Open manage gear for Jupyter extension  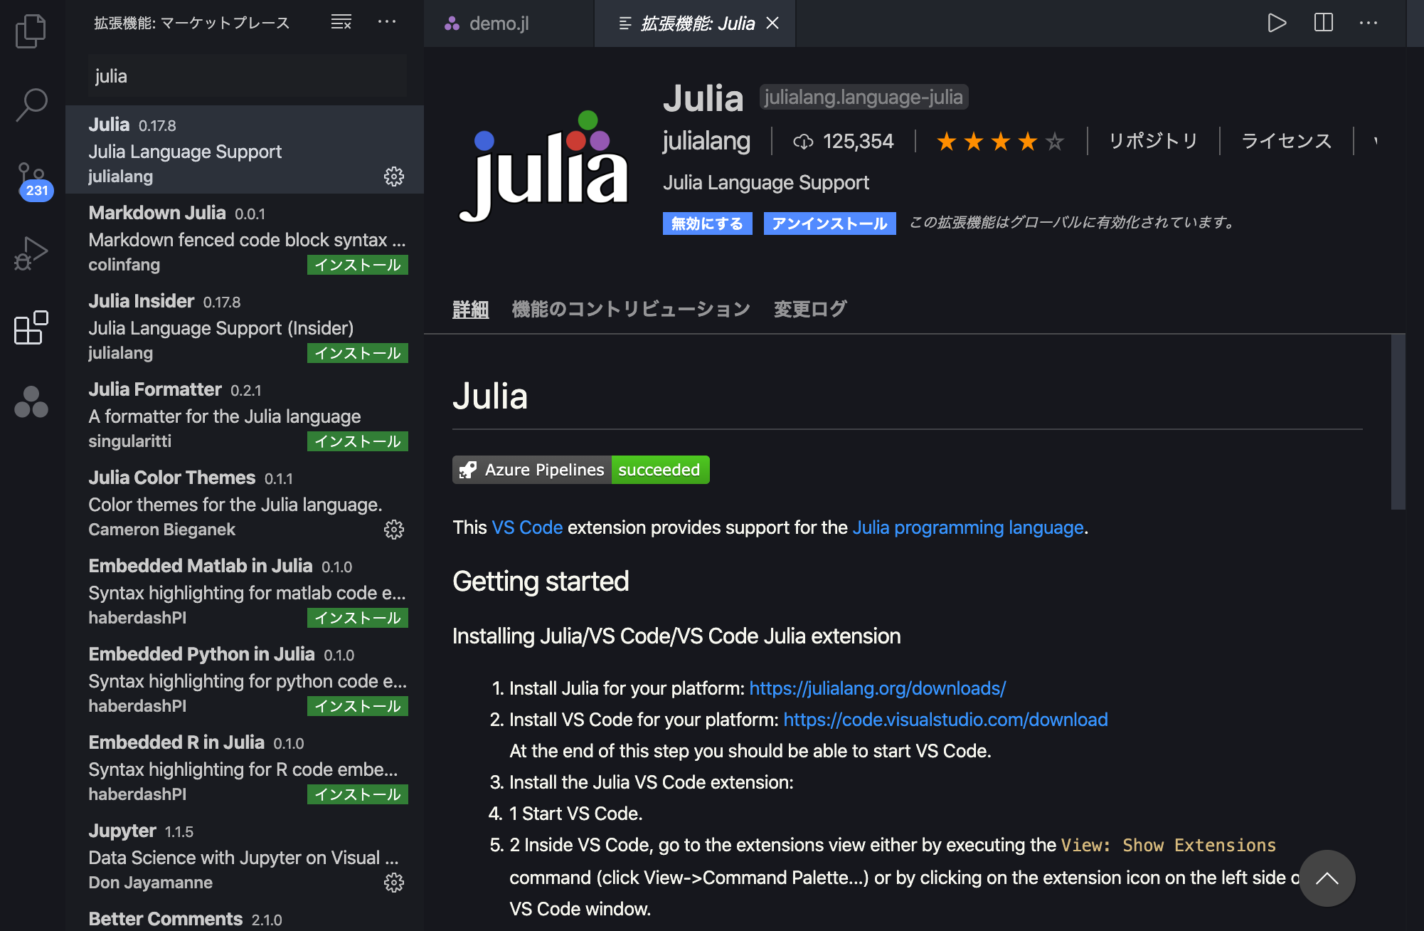pos(394,883)
